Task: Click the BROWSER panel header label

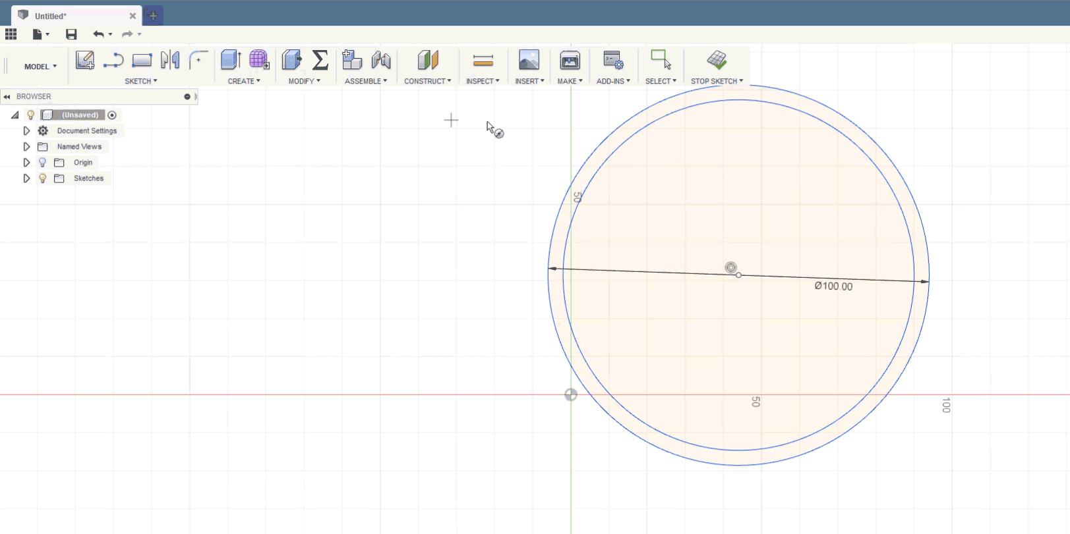Action: [34, 97]
